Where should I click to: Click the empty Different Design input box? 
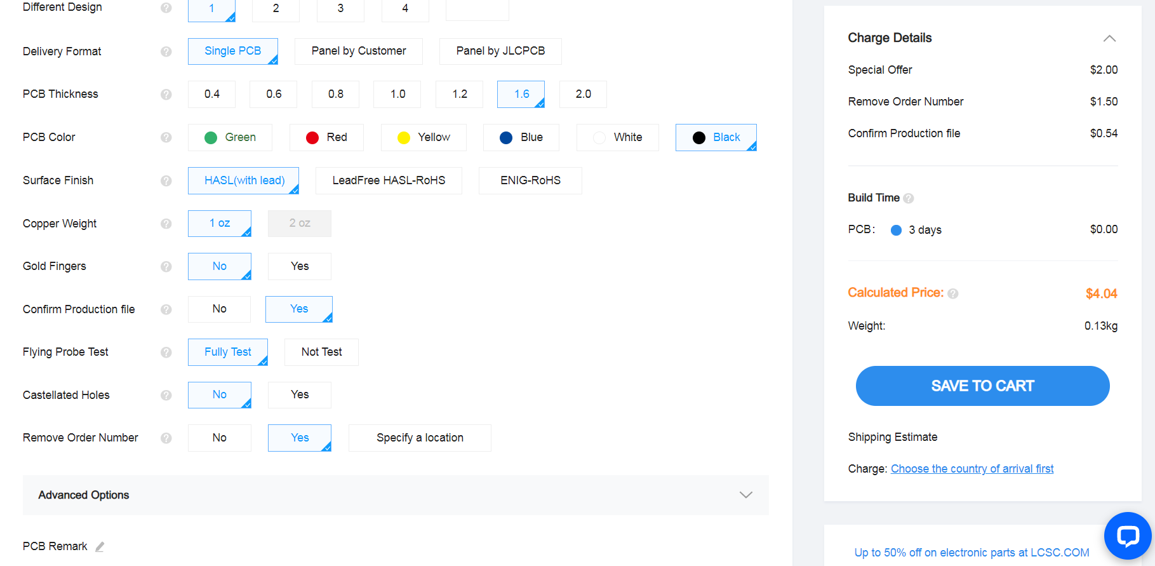click(477, 10)
